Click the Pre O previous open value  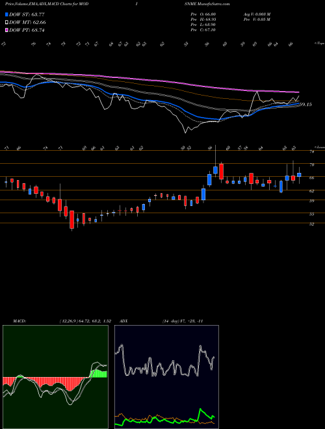(x=203, y=14)
